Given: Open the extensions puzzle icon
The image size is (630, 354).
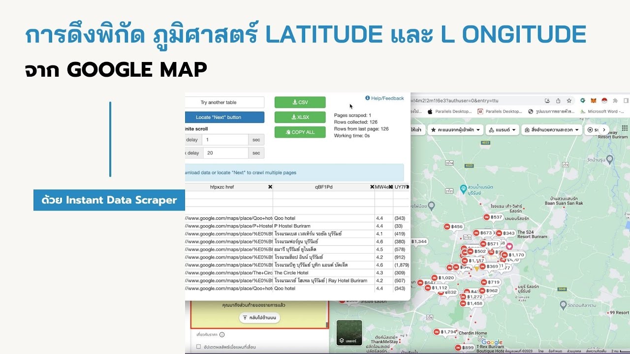Looking at the screenshot, I should click(615, 100).
